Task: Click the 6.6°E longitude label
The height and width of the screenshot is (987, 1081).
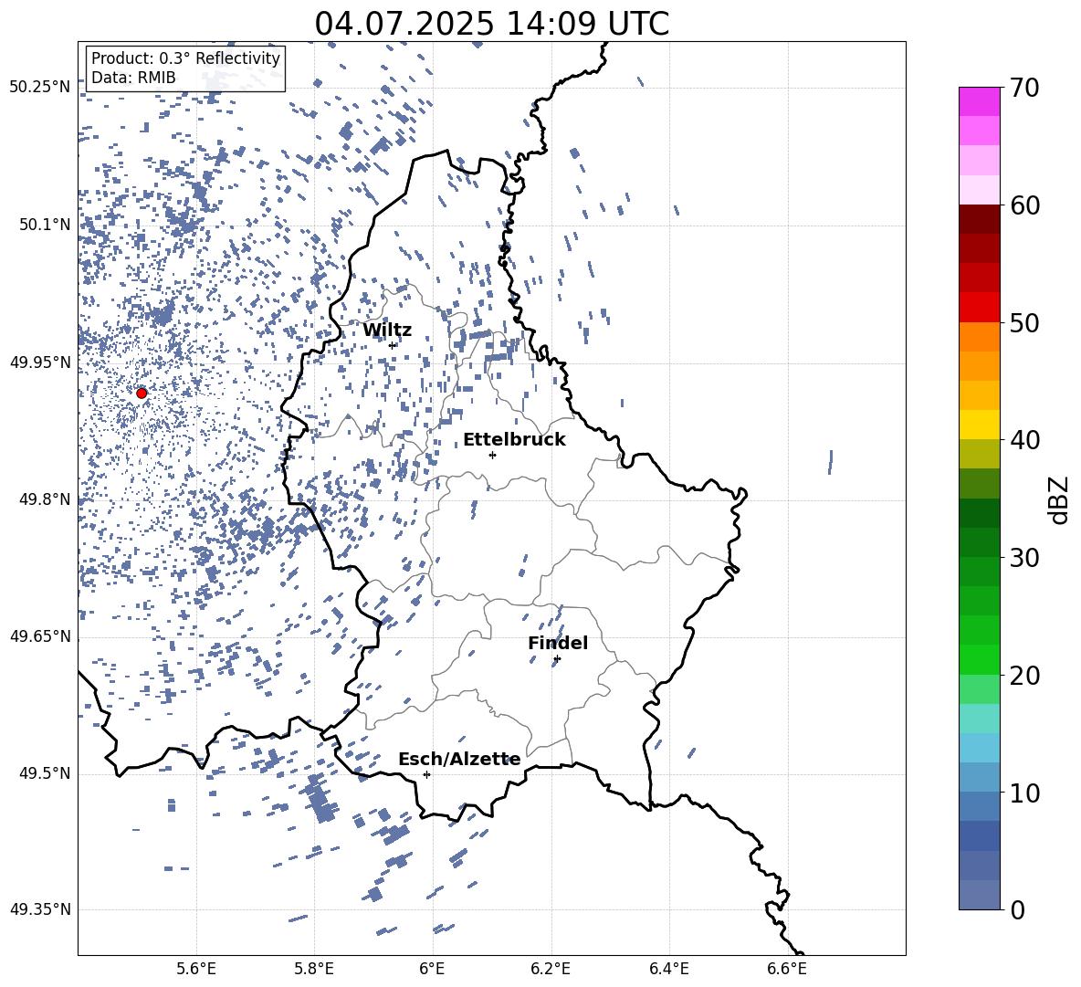Action: click(x=787, y=969)
